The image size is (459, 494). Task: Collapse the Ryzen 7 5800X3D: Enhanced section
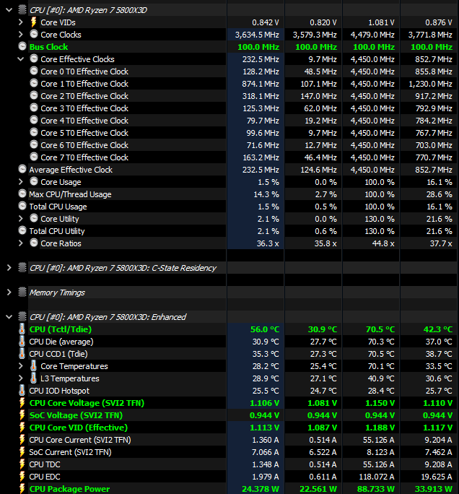[9, 317]
